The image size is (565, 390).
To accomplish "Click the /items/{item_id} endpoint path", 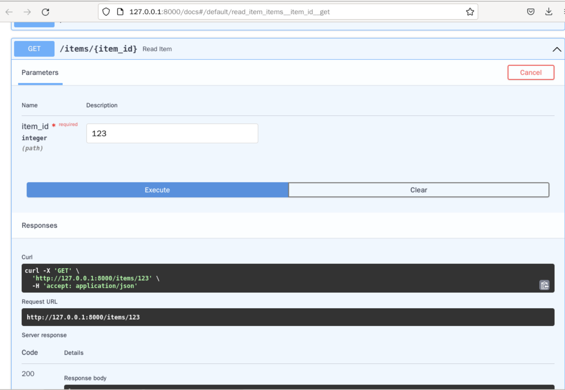I will [98, 49].
